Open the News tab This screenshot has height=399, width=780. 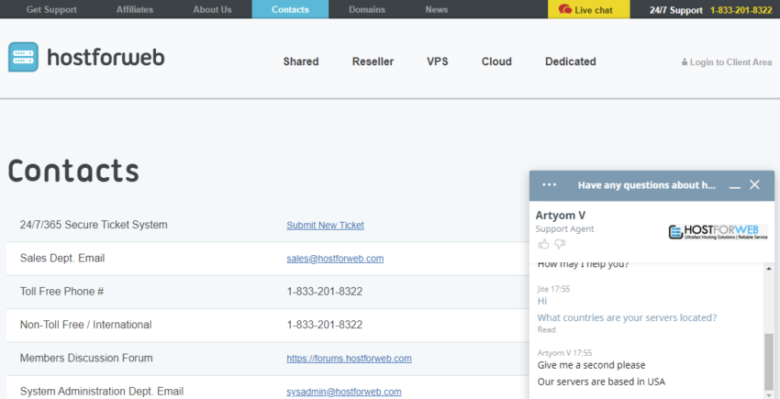click(437, 9)
